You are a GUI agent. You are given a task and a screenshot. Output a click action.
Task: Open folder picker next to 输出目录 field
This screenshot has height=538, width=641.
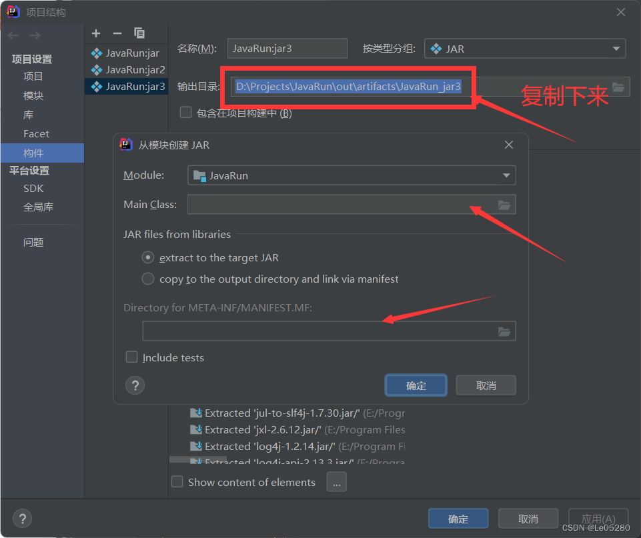[x=617, y=87]
